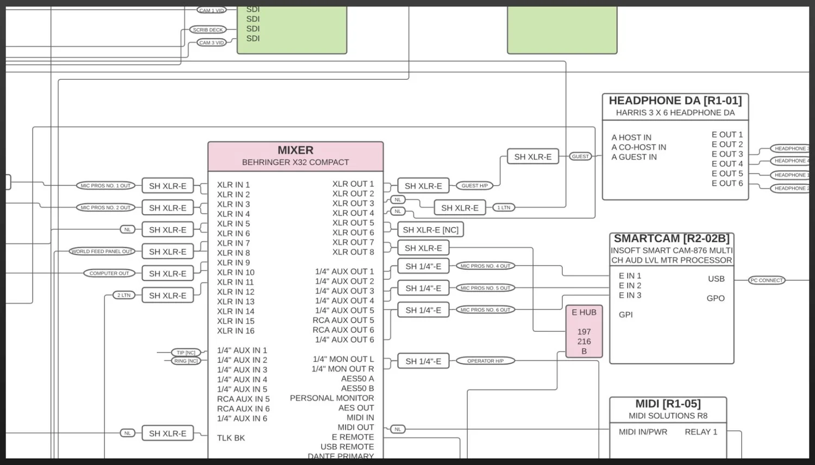Select the SH XLR-E [NC] box

[x=430, y=230]
